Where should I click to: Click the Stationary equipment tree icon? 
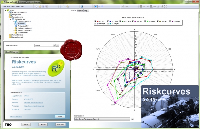point(16,28)
